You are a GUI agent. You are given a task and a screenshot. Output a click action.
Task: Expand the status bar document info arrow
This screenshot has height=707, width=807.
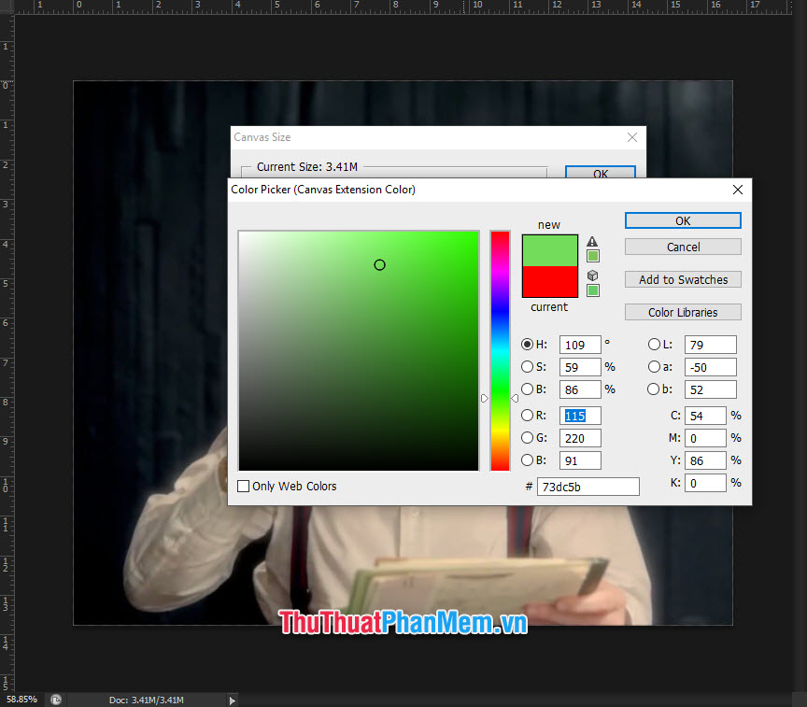point(231,699)
